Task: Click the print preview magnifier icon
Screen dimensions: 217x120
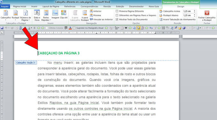Action: pos(28,28)
